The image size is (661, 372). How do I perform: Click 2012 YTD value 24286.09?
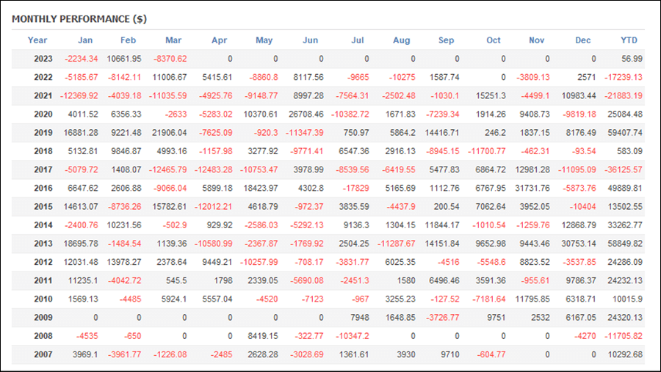(625, 262)
